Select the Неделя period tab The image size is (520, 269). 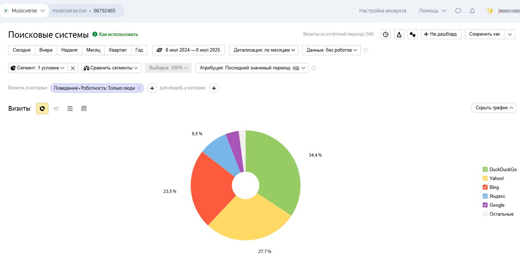coord(69,50)
